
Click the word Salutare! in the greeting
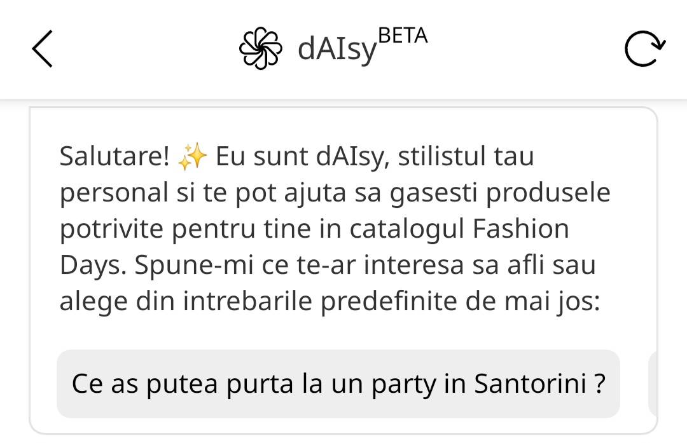pos(114,156)
